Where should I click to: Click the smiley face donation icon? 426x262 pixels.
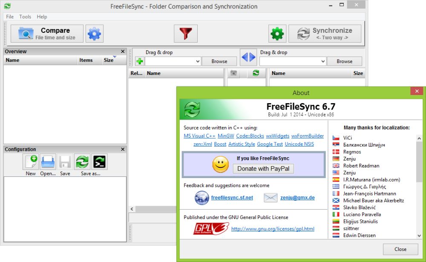[x=220, y=164]
